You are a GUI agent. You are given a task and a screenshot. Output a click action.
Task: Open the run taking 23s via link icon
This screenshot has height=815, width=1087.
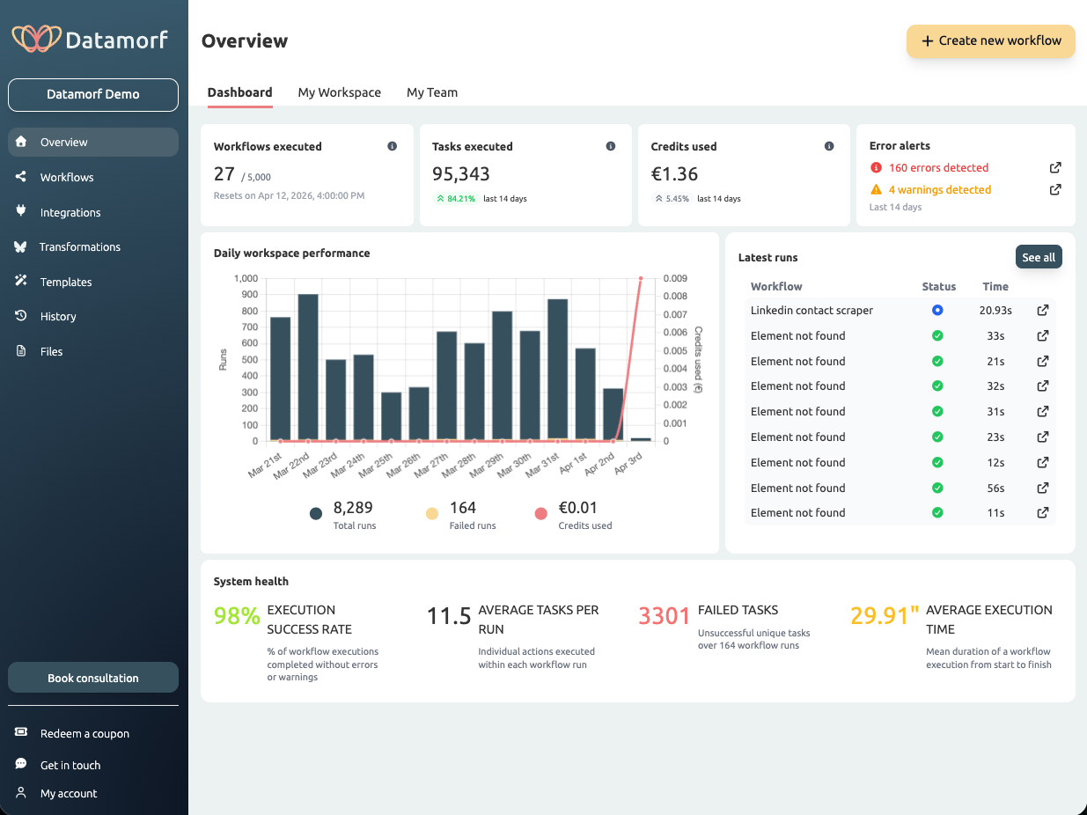click(1043, 437)
